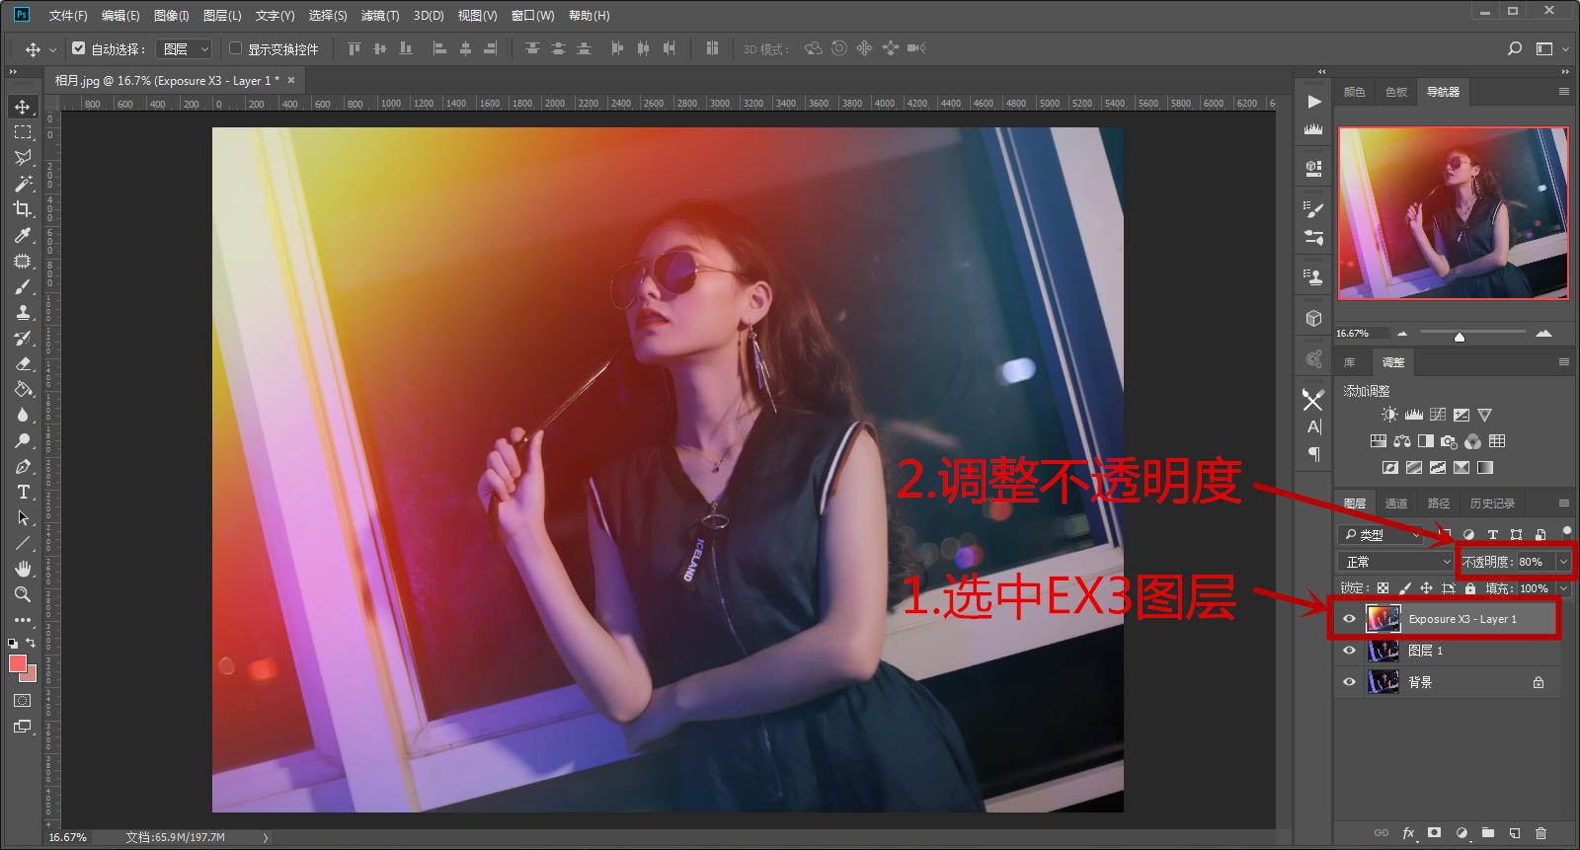Open the 窗口(W) menu
This screenshot has width=1580, height=850.
[x=533, y=15]
